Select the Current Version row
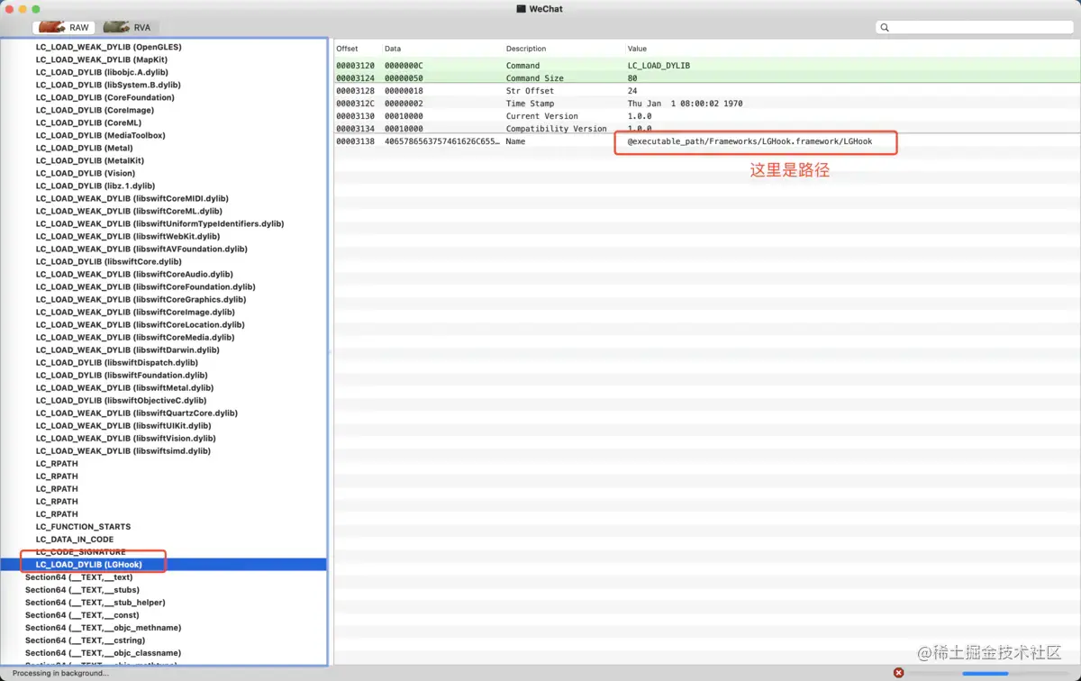The width and height of the screenshot is (1081, 681). 707,115
